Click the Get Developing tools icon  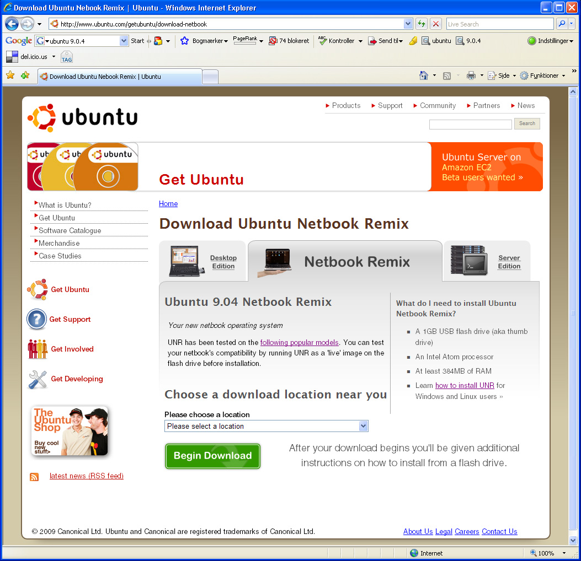[38, 379]
